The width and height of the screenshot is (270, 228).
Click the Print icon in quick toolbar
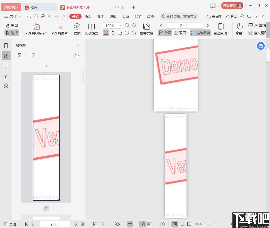coord(43,16)
